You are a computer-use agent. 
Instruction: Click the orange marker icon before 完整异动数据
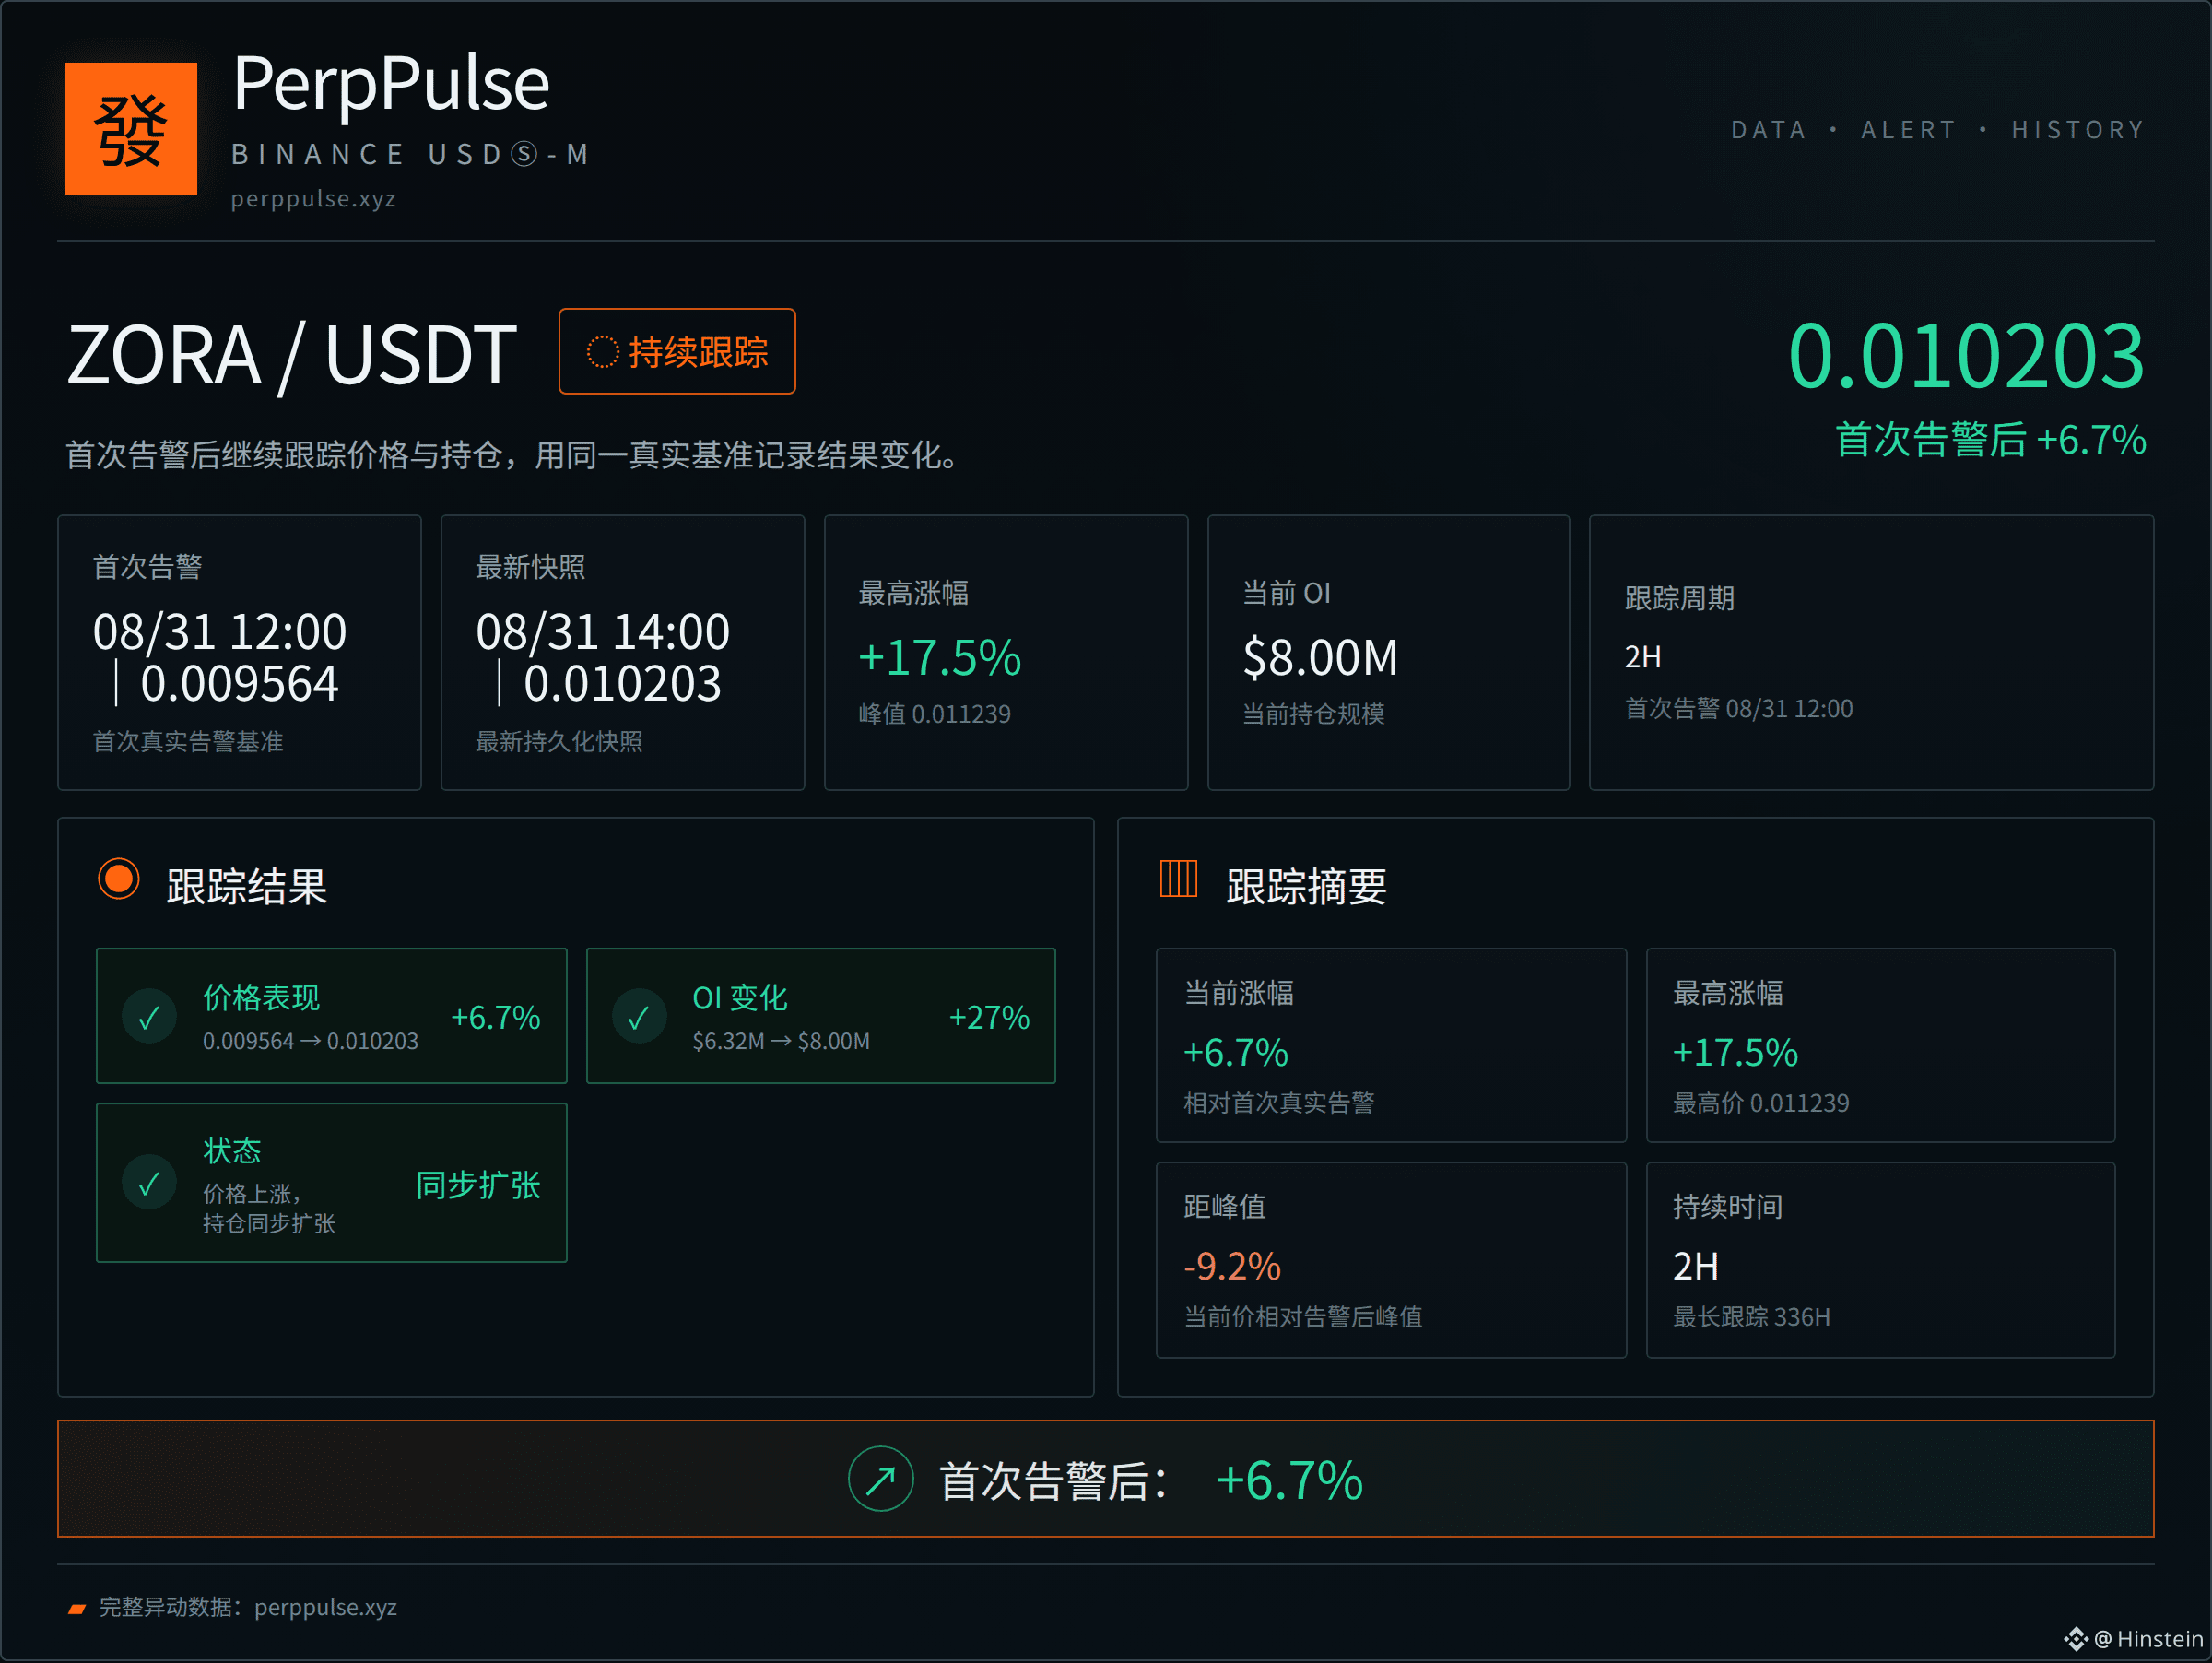pos(77,1608)
